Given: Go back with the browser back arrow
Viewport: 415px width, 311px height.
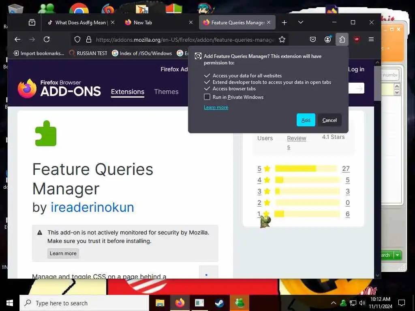Looking at the screenshot, I should click(x=17, y=39).
